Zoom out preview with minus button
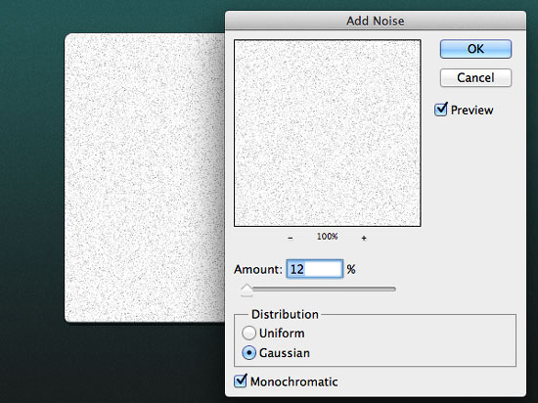This screenshot has width=538, height=403. click(291, 238)
